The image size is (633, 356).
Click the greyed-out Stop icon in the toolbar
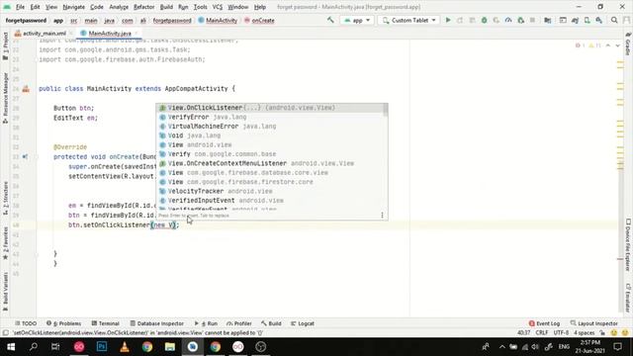tap(532, 20)
